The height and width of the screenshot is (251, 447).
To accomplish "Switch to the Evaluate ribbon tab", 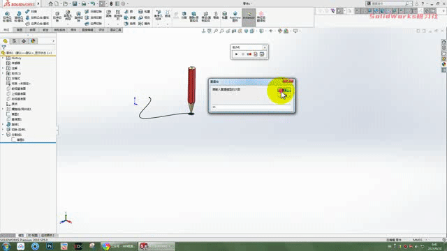I will (x=101, y=30).
